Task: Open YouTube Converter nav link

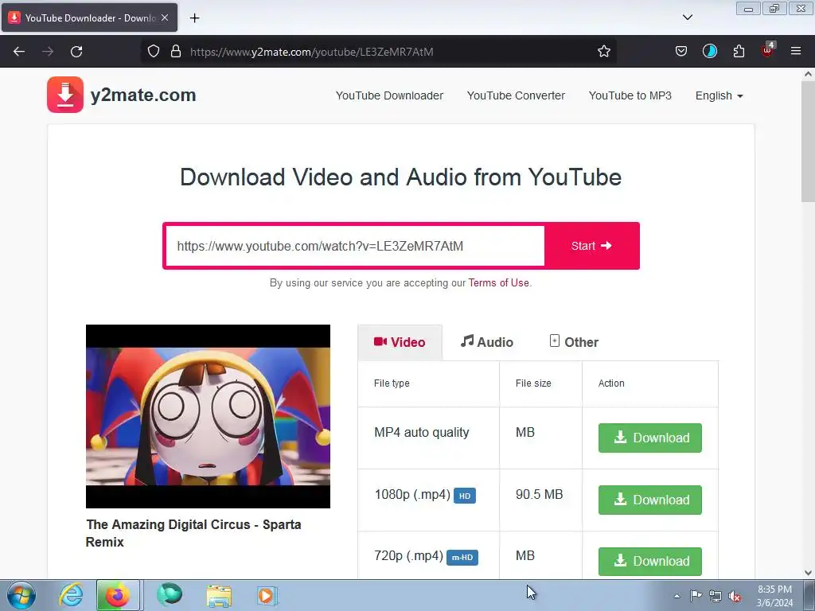Action: pyautogui.click(x=516, y=95)
